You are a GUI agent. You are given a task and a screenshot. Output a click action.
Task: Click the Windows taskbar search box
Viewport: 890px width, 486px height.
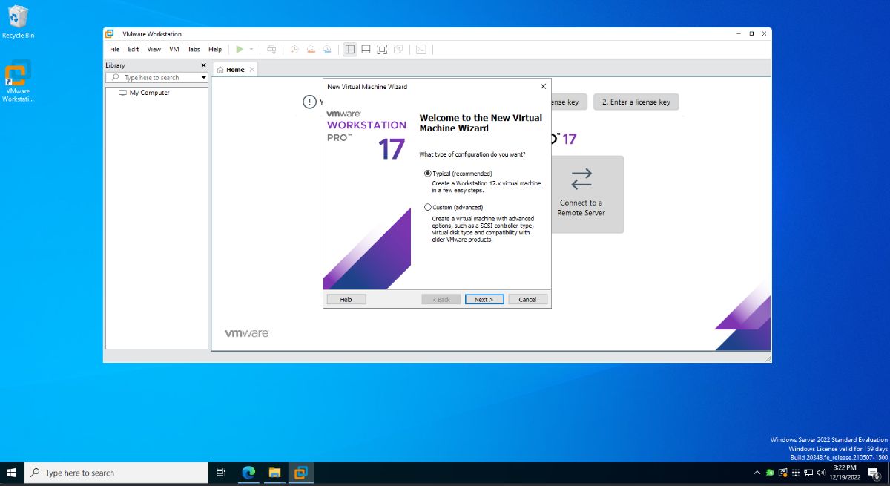coord(116,473)
